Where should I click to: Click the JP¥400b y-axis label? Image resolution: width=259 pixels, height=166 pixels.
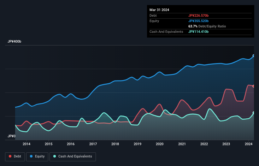point(14,42)
